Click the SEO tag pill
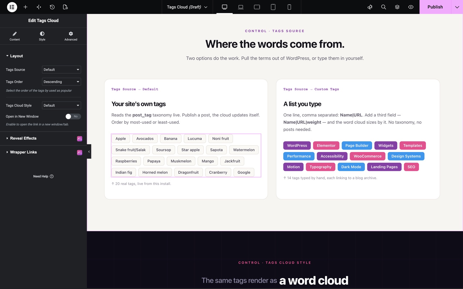The height and width of the screenshot is (289, 463). pyautogui.click(x=411, y=167)
